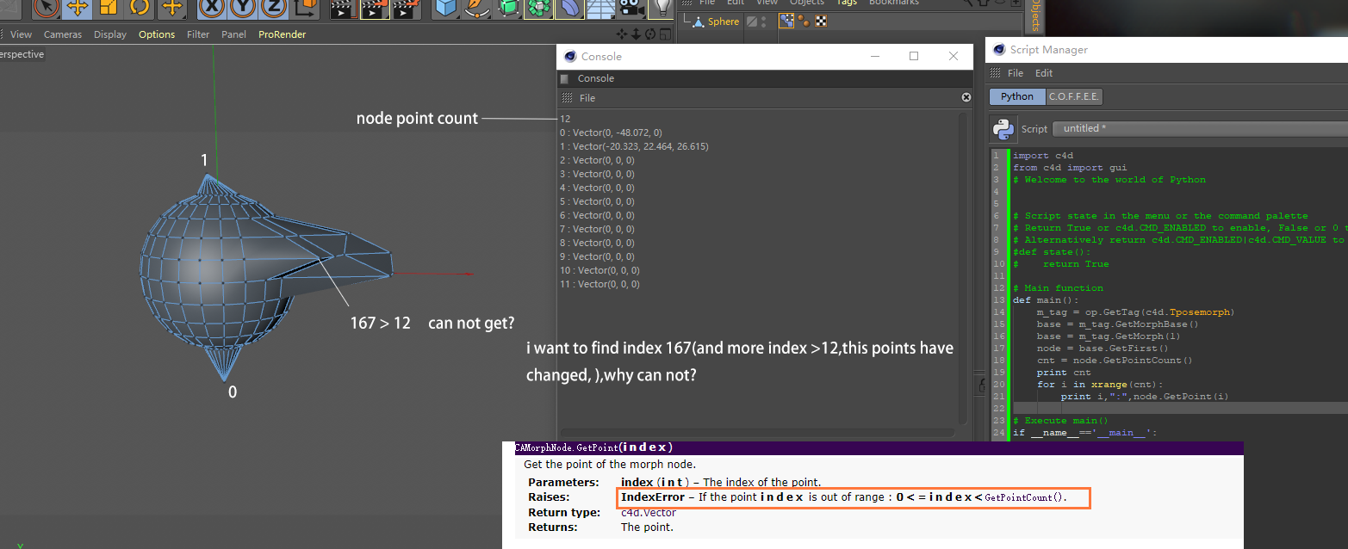Switch to the C.O.F.F.E.E. tab

(1074, 96)
